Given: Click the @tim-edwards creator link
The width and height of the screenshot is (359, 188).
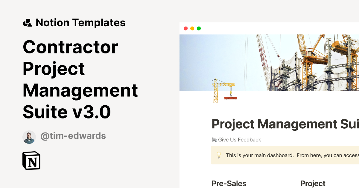Looking at the screenshot, I should [74, 136].
